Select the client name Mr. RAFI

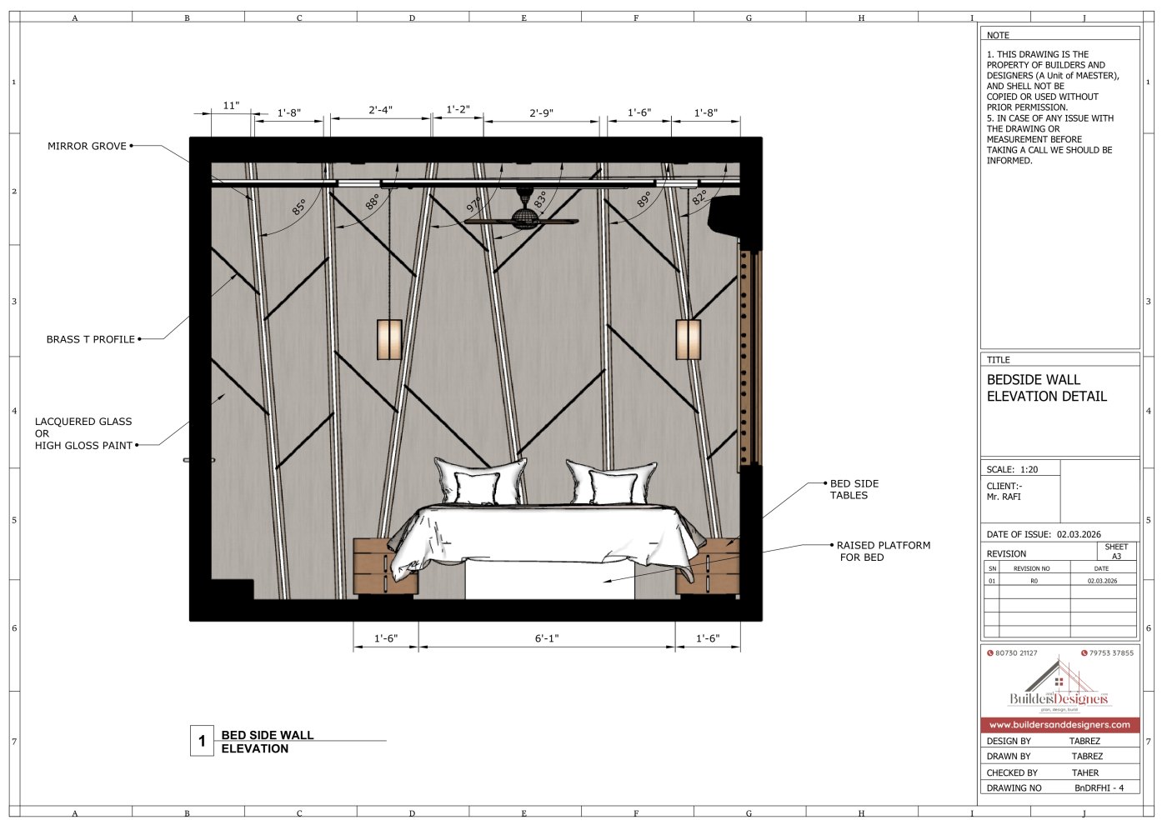[1004, 497]
